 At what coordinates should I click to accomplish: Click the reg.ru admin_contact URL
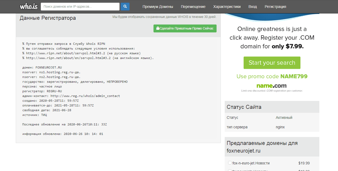coord(85,96)
